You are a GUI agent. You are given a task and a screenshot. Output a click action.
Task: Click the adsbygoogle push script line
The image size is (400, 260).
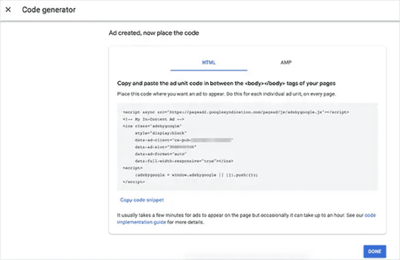196,175
